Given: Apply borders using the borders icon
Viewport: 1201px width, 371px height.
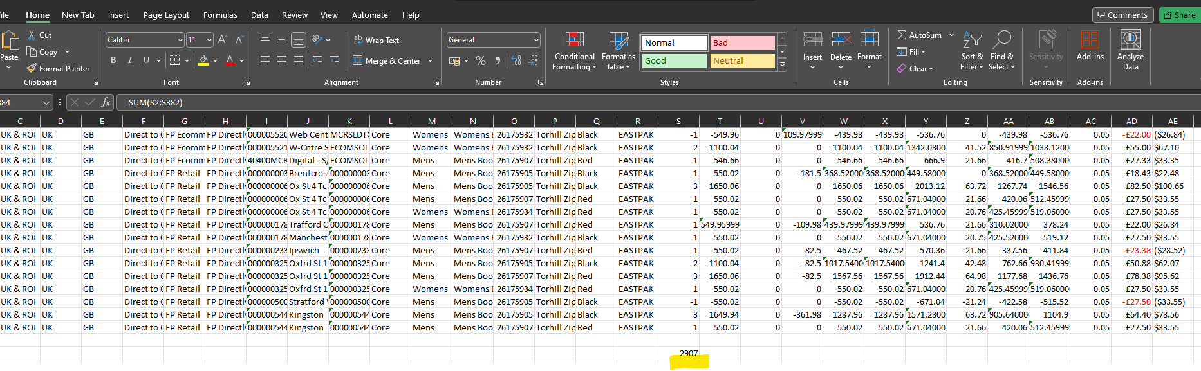Looking at the screenshot, I should (174, 60).
